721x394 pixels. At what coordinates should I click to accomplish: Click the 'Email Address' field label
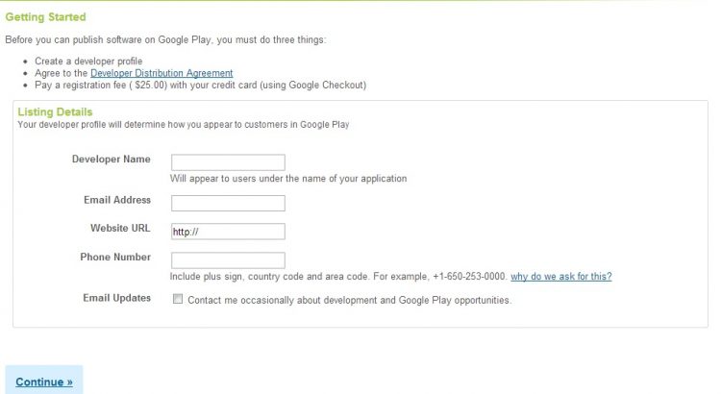coord(117,200)
